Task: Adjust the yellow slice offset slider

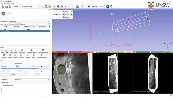Action: tap(110, 52)
